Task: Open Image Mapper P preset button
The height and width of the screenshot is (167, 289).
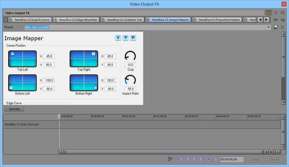Action: (x=133, y=38)
